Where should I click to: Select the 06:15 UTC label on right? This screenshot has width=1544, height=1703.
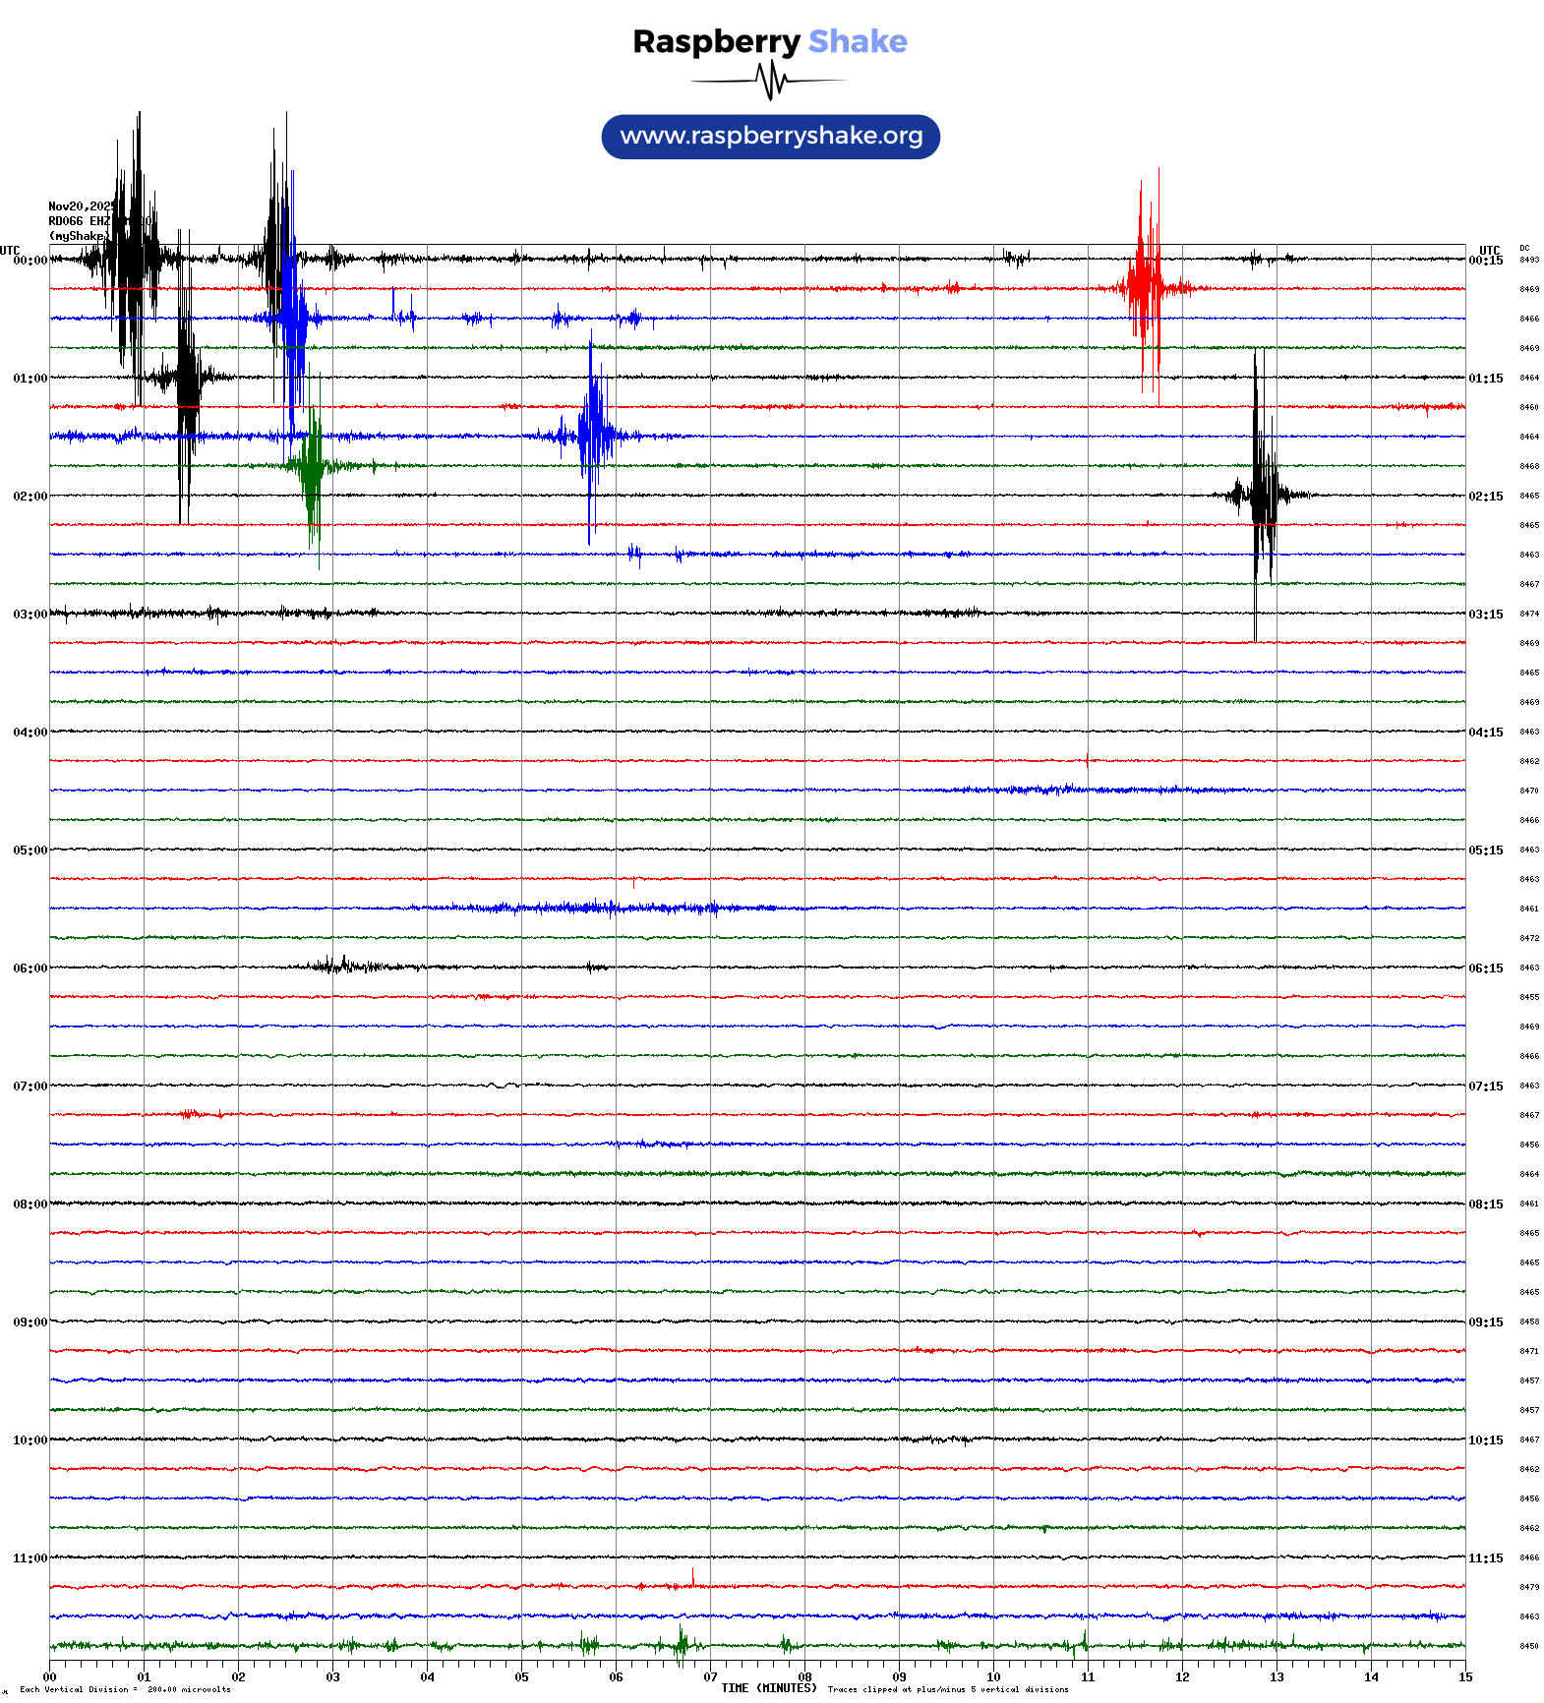point(1485,969)
